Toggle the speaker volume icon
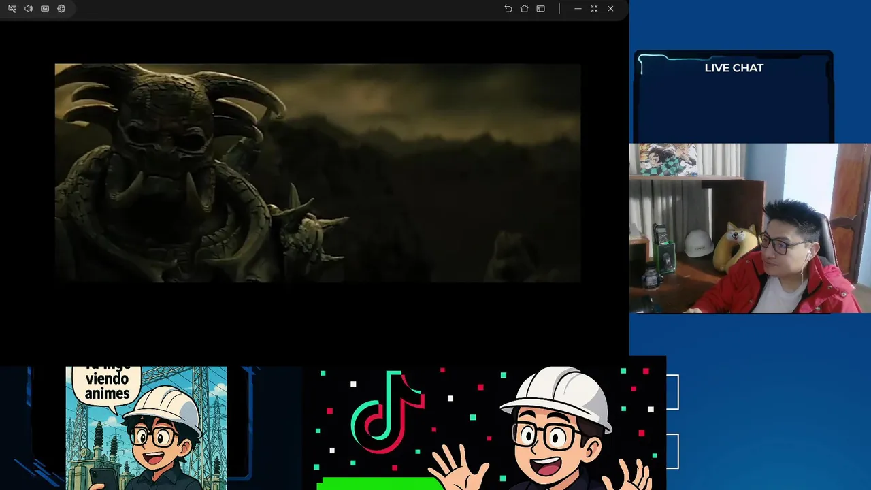 click(x=29, y=9)
